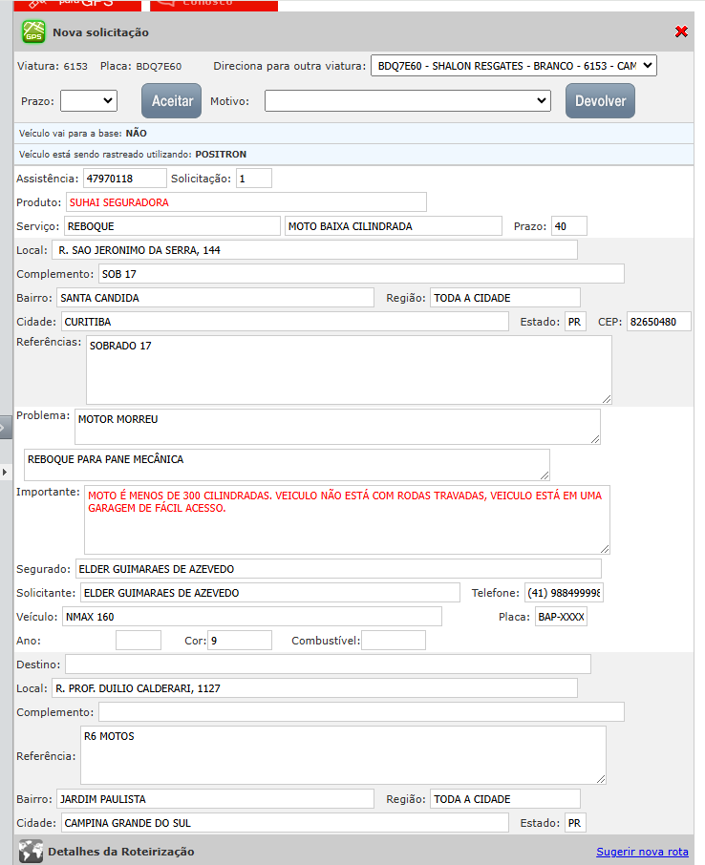The image size is (705, 865).
Task: Click the Importante red notes text area
Action: (347, 519)
